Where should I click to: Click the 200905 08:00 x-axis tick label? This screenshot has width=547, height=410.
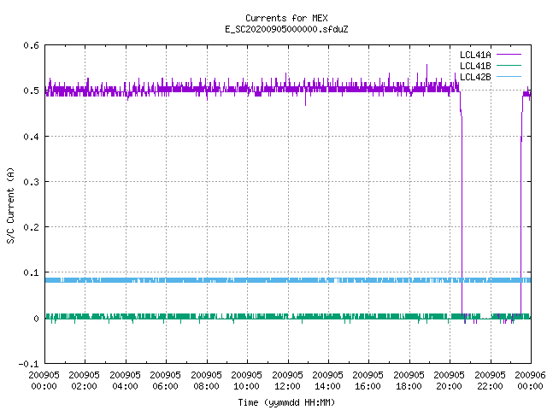point(206,381)
